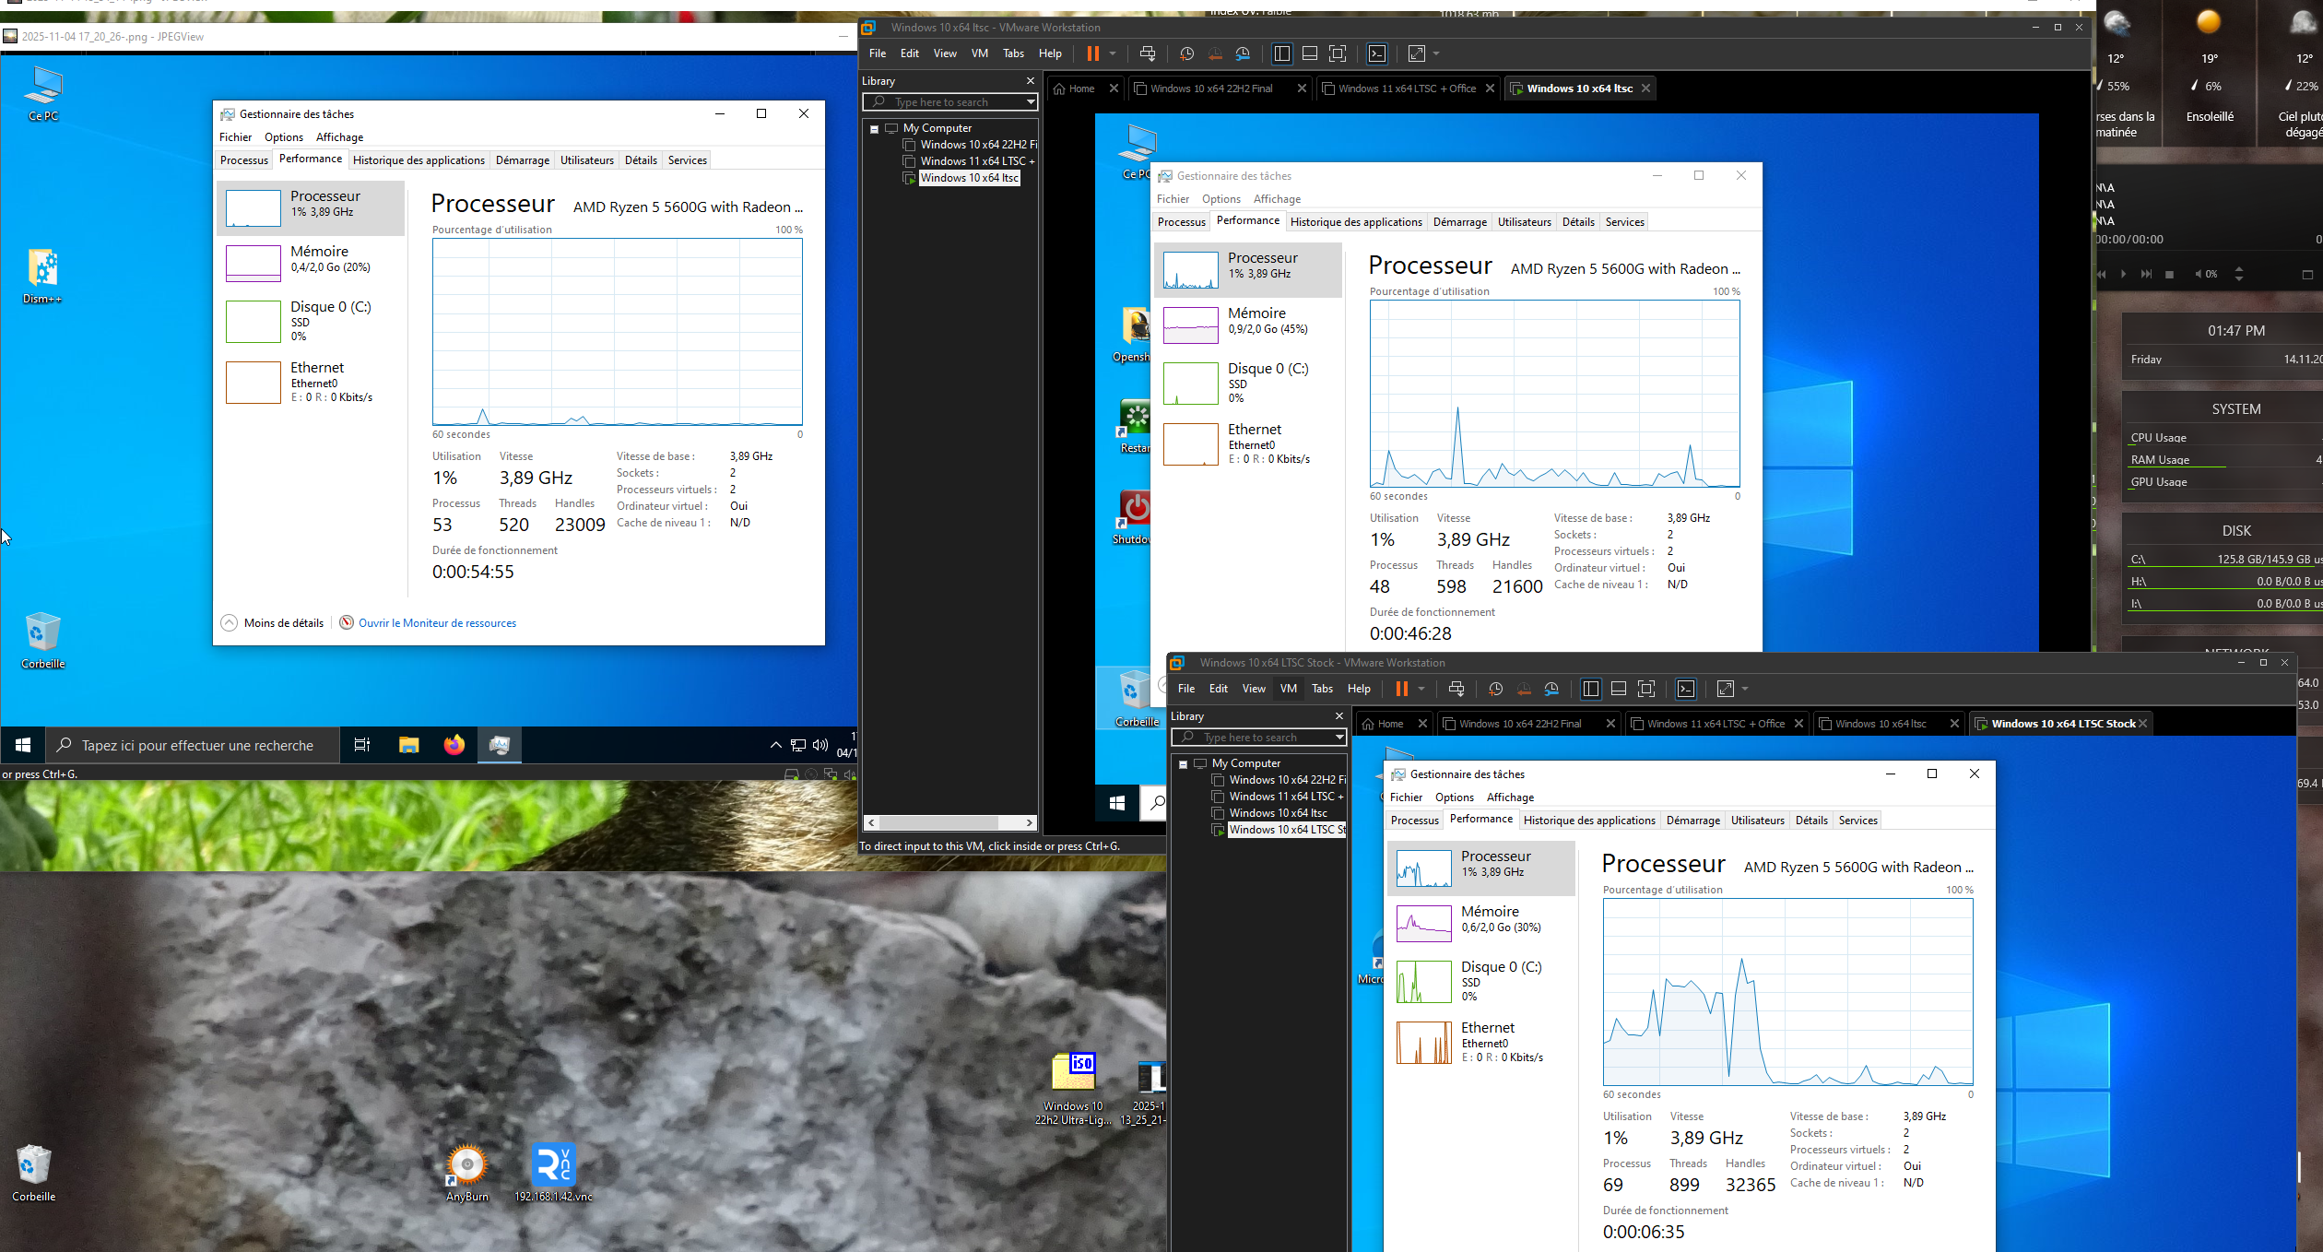Click the pause VM icon in the upper VMware window
The width and height of the screenshot is (2323, 1252).
pos(1092,53)
